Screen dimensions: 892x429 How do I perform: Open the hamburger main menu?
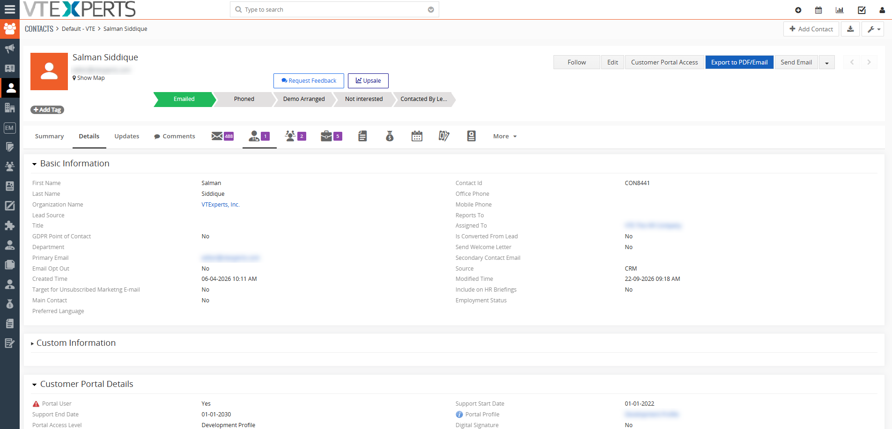coord(10,9)
